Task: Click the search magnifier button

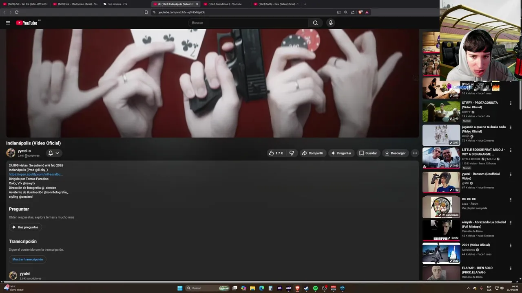Action: coord(315,23)
